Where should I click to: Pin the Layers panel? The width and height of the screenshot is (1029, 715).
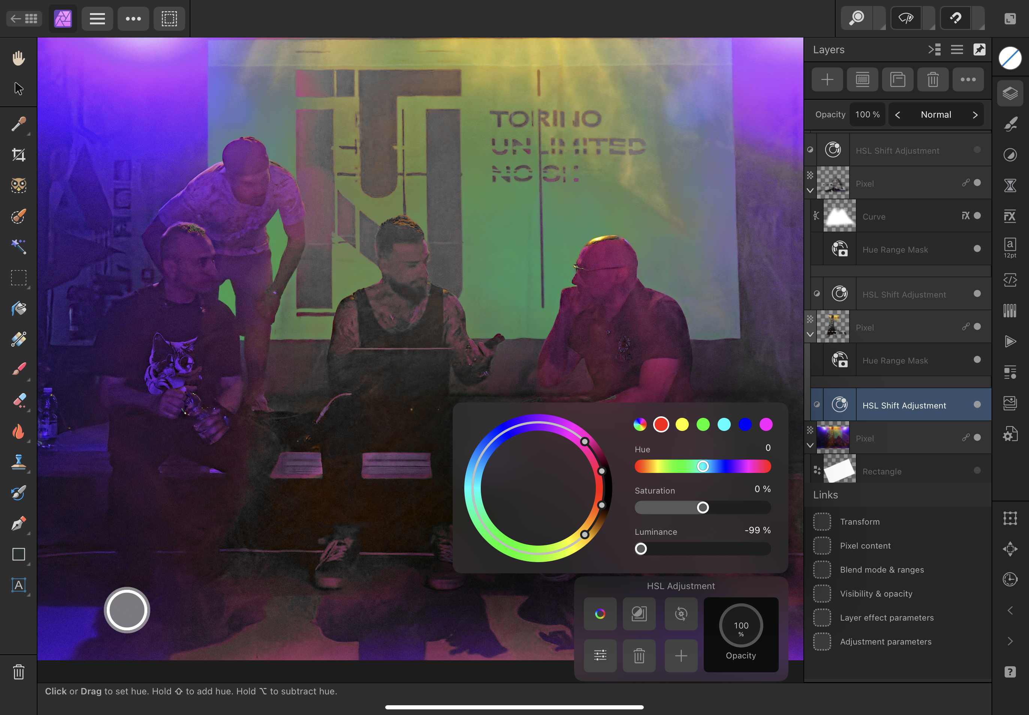(980, 49)
